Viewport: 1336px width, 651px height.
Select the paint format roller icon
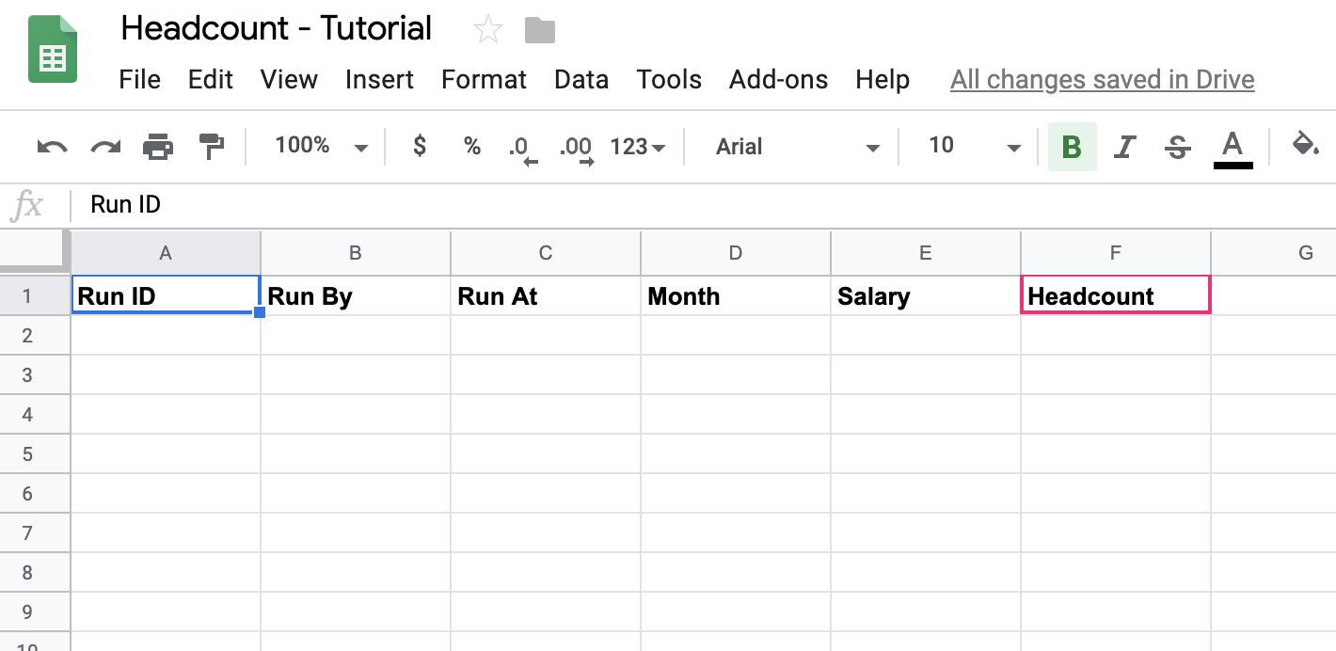click(212, 147)
